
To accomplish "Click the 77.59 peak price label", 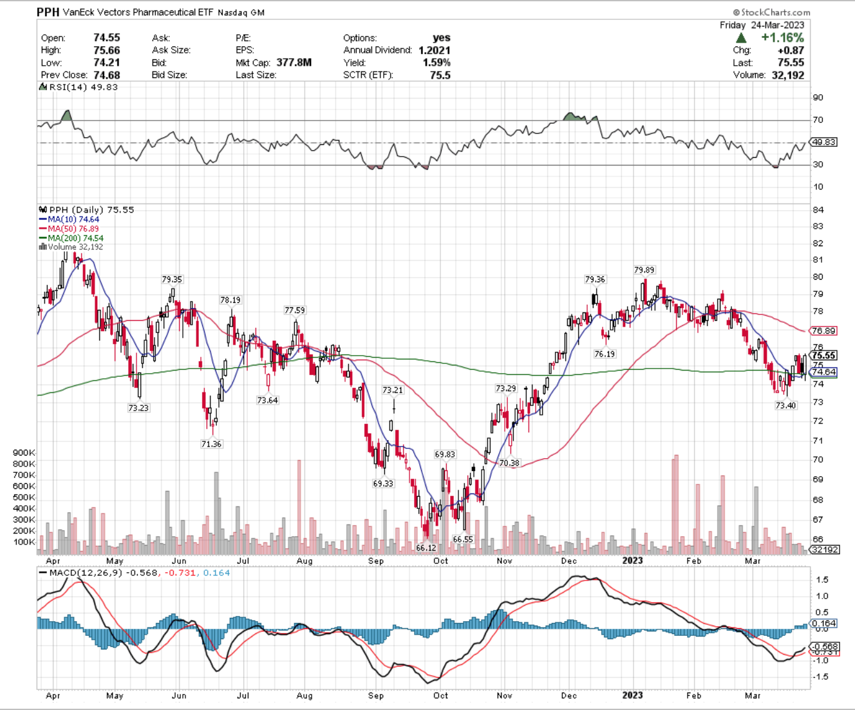I will 295,311.
